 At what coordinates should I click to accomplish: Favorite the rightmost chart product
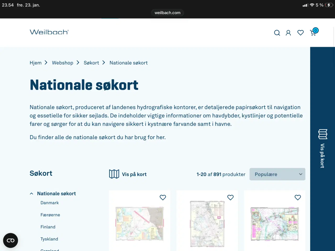click(298, 197)
